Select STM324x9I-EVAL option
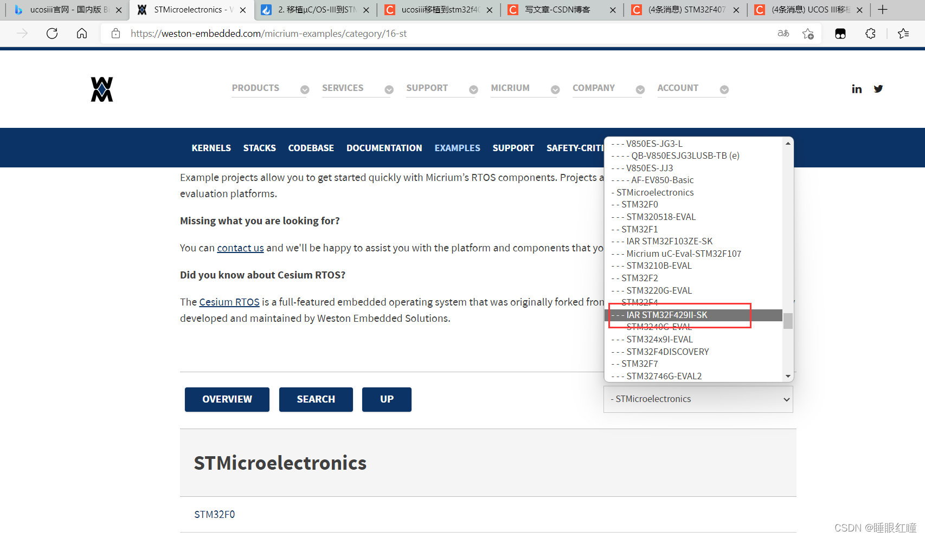The image size is (925, 538). coord(693,339)
